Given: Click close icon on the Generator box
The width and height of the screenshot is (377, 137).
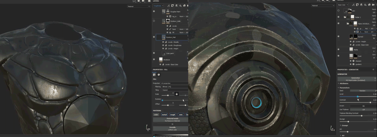Looking at the screenshot, I should coord(375,78).
